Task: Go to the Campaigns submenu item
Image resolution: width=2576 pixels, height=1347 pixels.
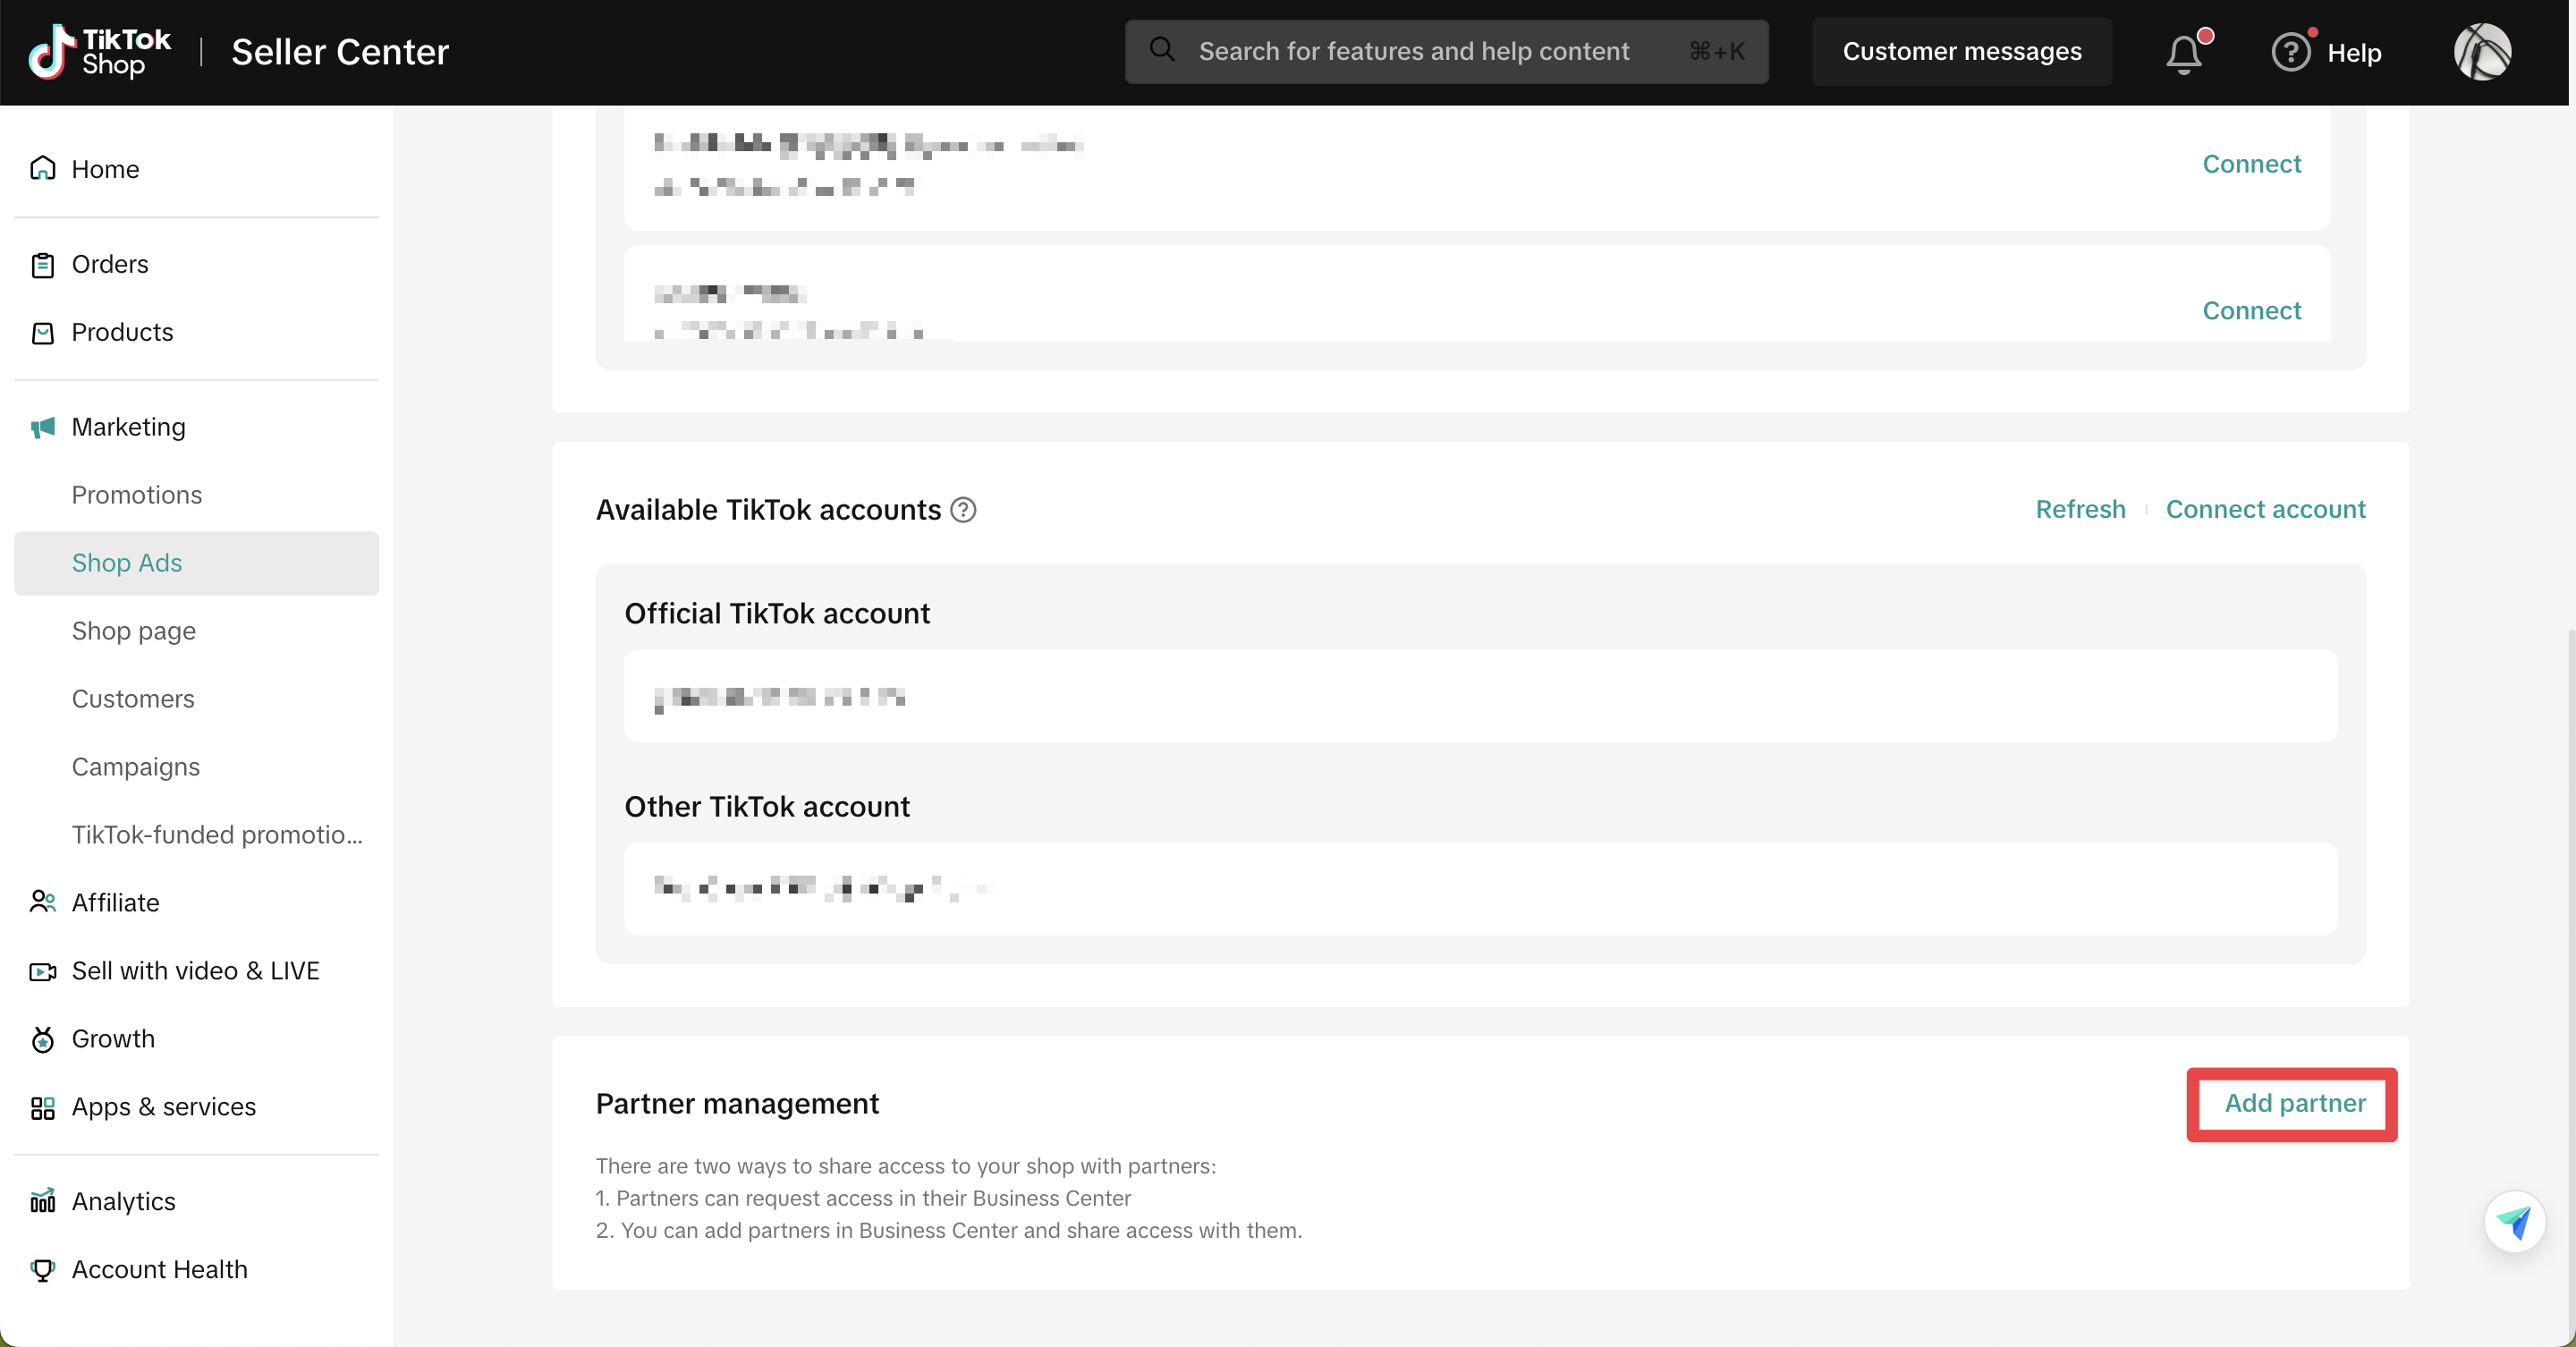Action: coord(136,767)
